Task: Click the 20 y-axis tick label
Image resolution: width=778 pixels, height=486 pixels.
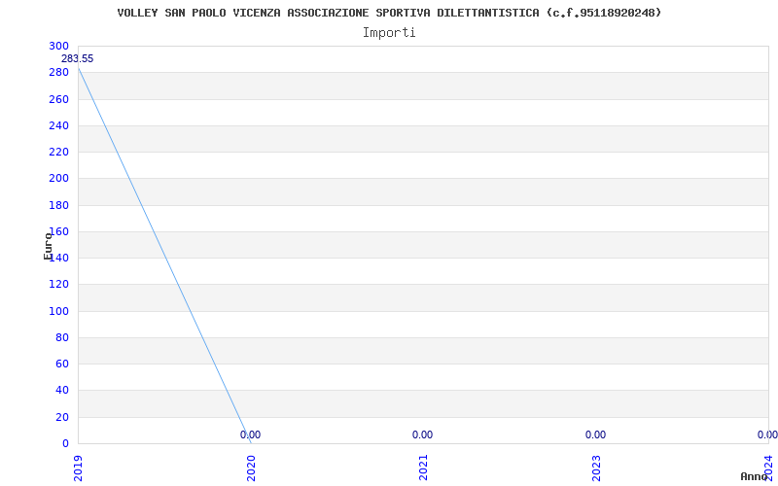Action: [x=62, y=417]
